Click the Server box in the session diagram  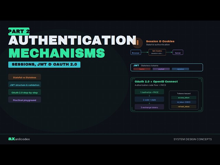click(178, 53)
